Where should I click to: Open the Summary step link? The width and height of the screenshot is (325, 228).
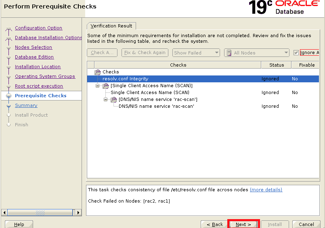pyautogui.click(x=26, y=105)
